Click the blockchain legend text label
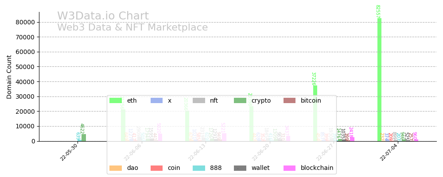443x177 pixels. point(317,168)
